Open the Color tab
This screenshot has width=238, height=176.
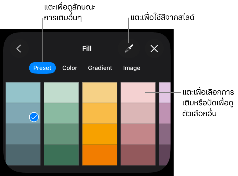click(70, 68)
